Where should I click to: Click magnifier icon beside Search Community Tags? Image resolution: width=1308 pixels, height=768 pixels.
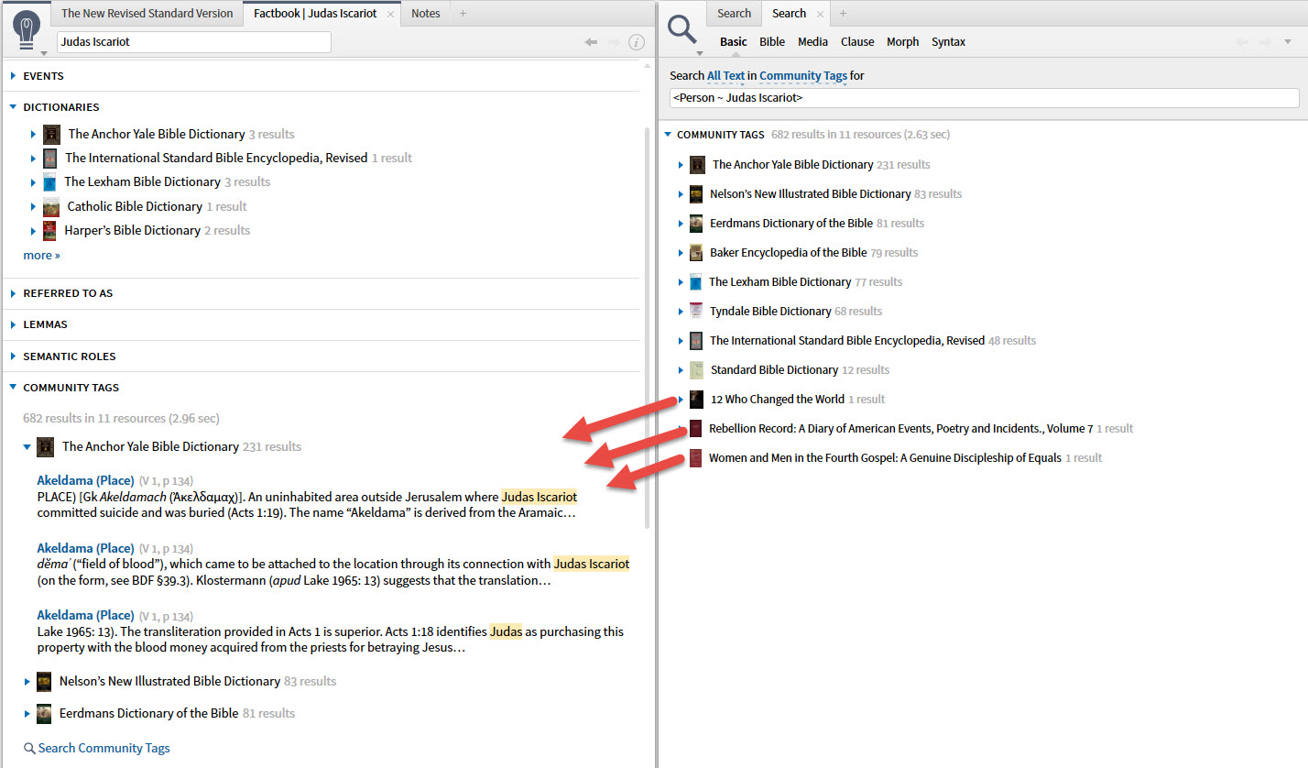coord(30,748)
